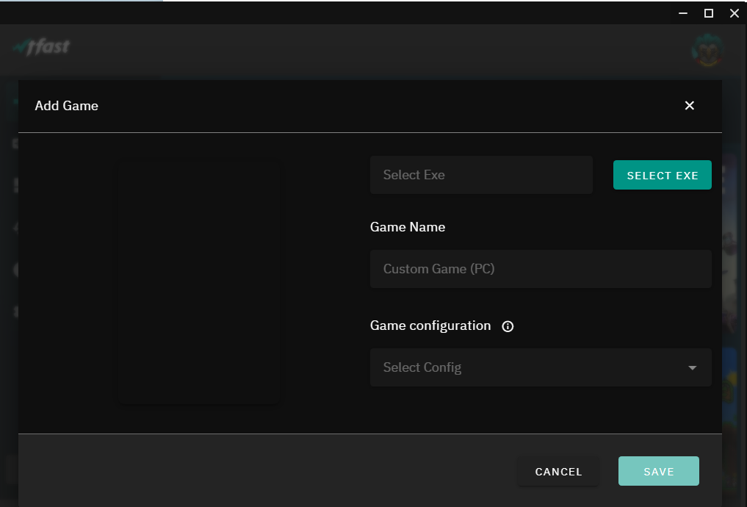
Task: Cancel adding the game
Action: (558, 472)
